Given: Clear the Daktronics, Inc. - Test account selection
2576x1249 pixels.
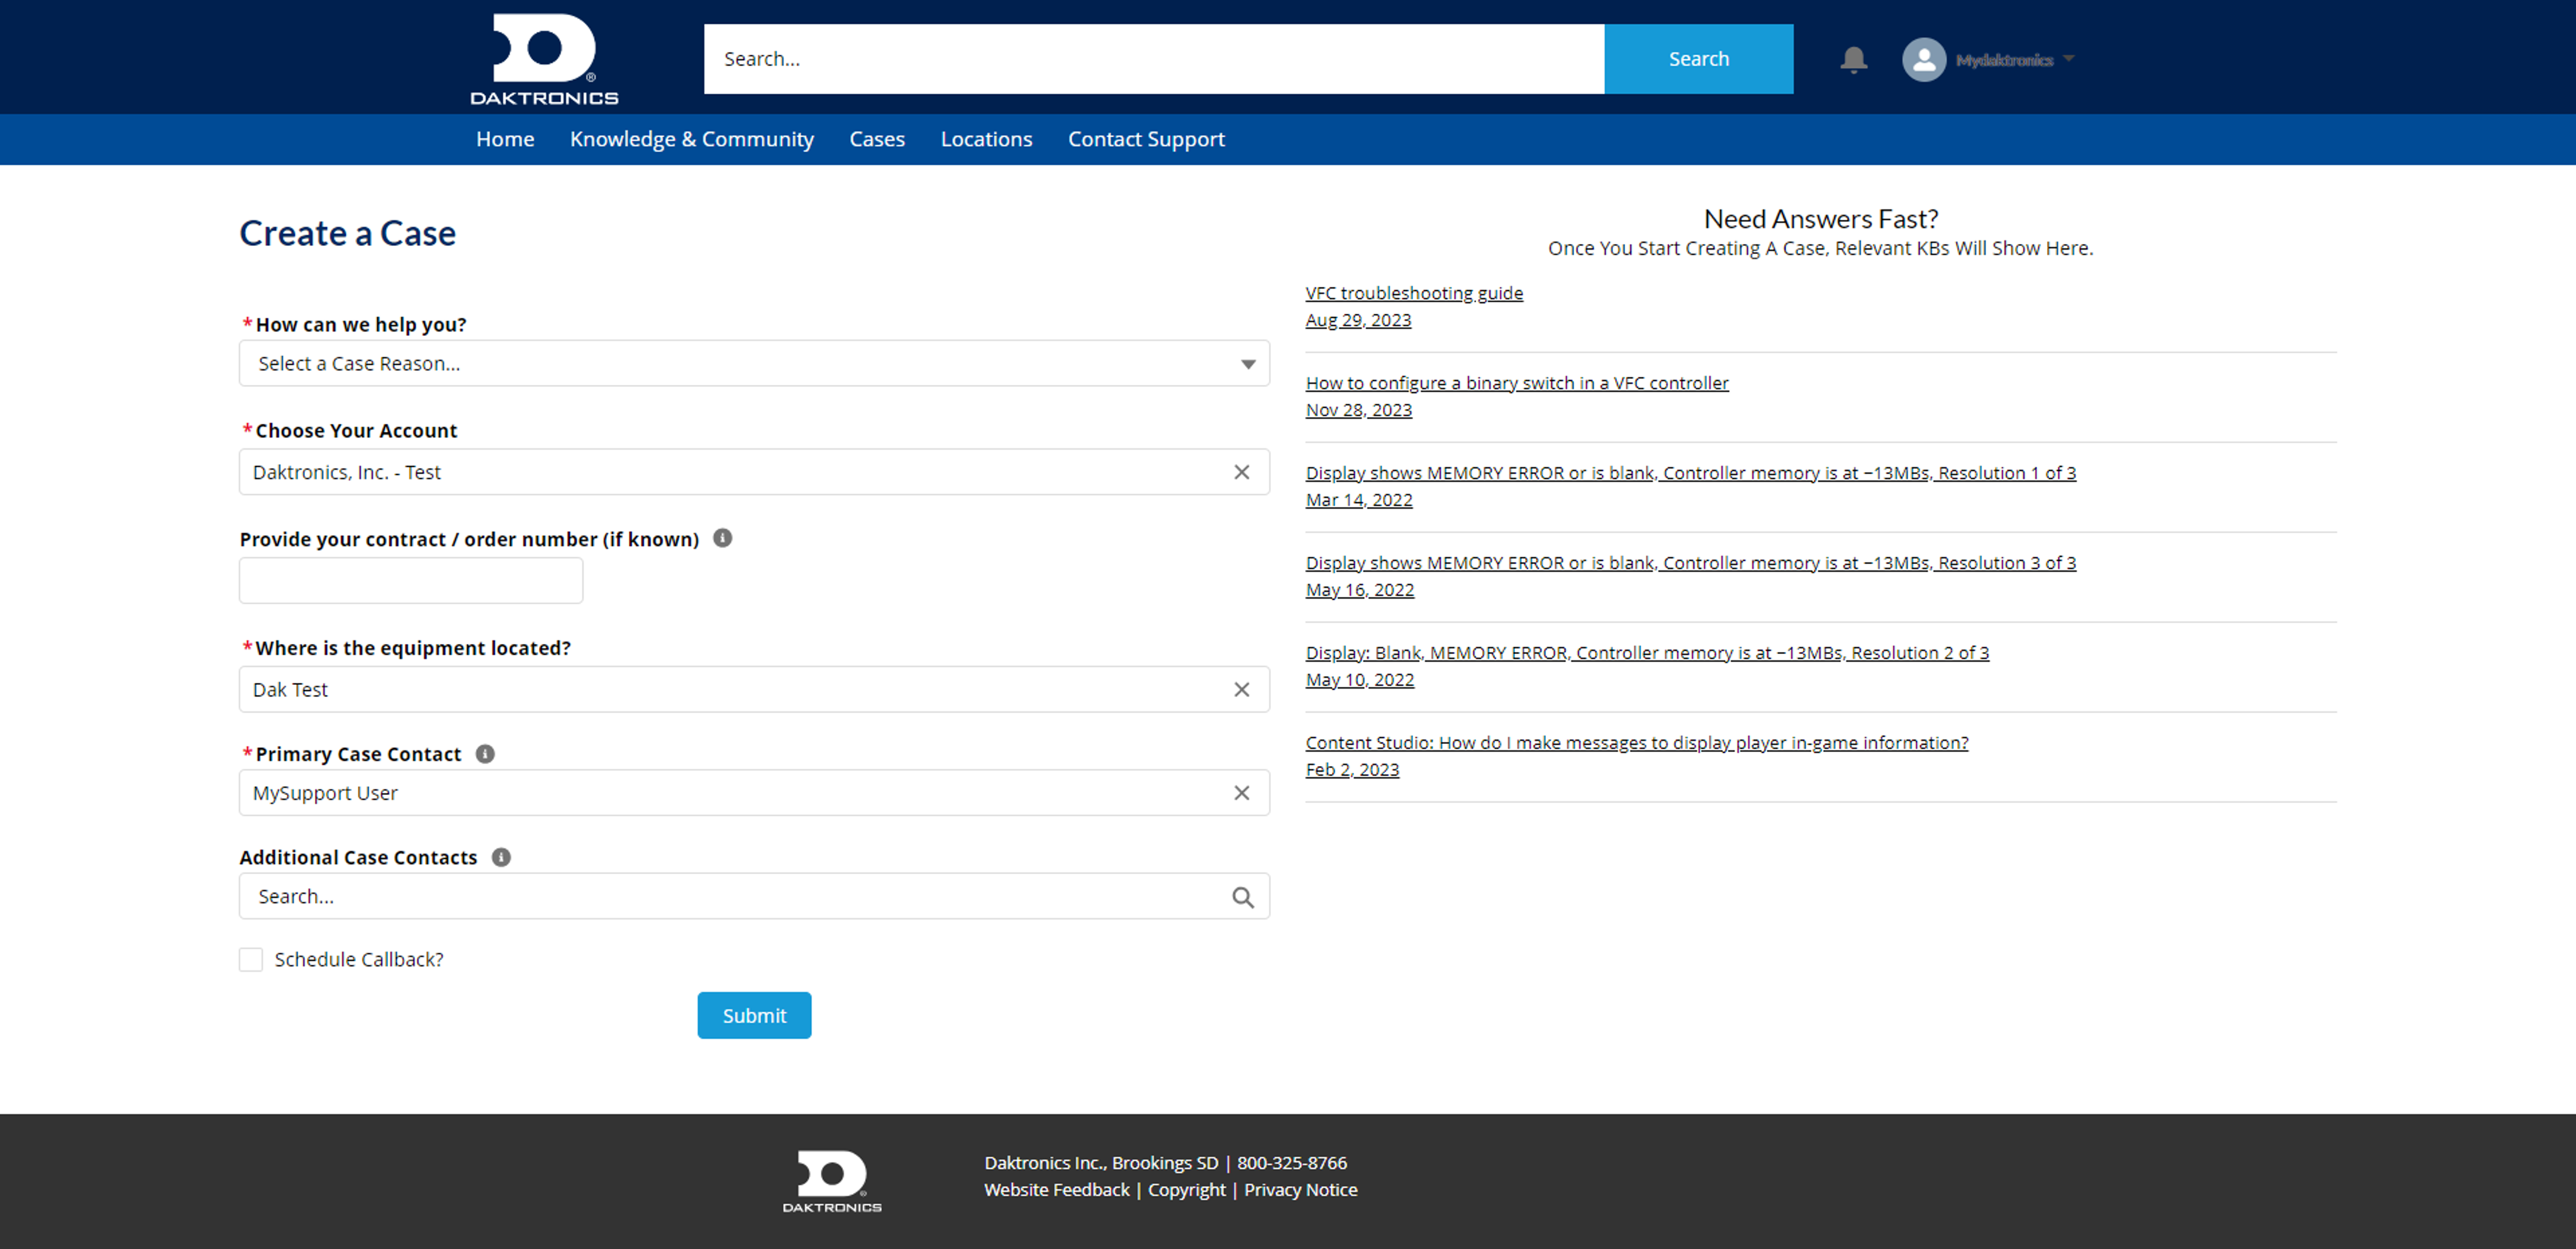Looking at the screenshot, I should (x=1242, y=471).
